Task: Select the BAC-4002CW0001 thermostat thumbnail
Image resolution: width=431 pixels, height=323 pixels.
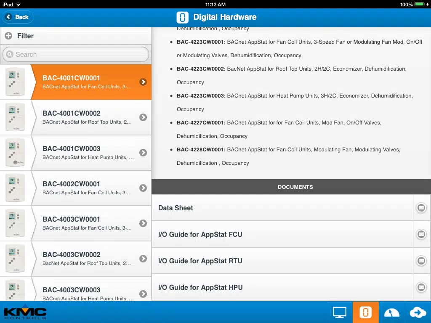Action: (x=15, y=188)
